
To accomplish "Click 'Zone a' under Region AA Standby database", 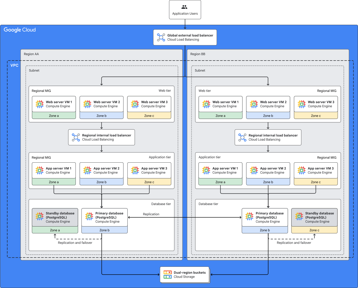I will 55,230.
